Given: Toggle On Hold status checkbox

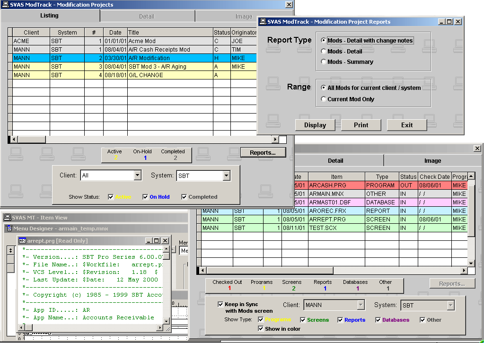Looking at the screenshot, I should pyautogui.click(x=145, y=197).
